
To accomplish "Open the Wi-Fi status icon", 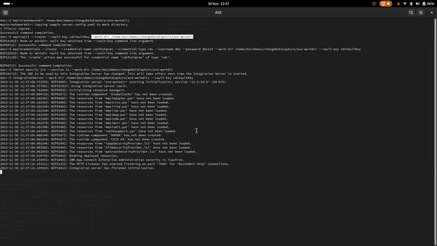I will pos(405,3).
